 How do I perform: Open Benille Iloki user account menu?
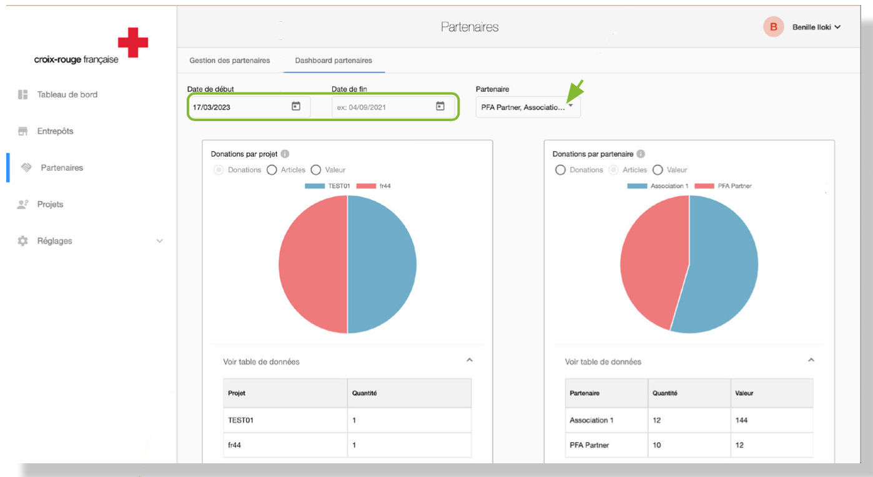[816, 27]
